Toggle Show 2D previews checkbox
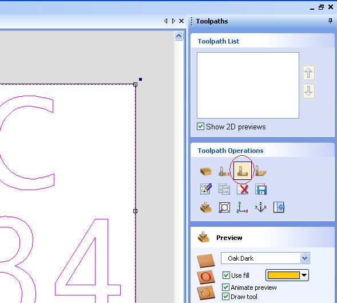 [200, 127]
